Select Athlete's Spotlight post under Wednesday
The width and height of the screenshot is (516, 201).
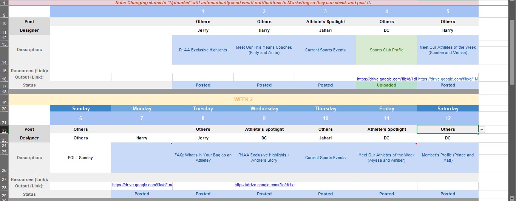point(264,129)
